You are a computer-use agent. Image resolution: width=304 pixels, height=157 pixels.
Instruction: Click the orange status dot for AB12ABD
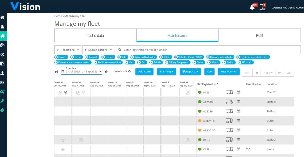[x=200, y=121]
